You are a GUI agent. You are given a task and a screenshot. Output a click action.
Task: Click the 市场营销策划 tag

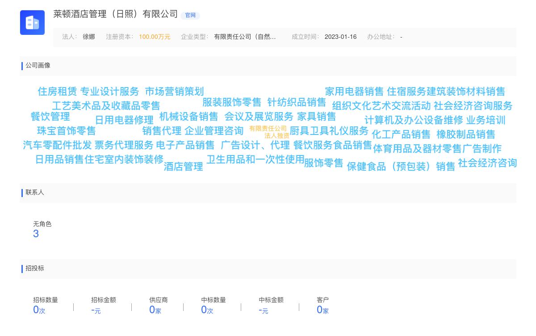[x=174, y=92]
